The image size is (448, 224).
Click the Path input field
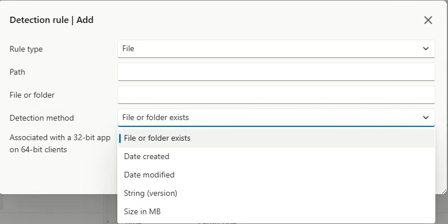tap(276, 72)
